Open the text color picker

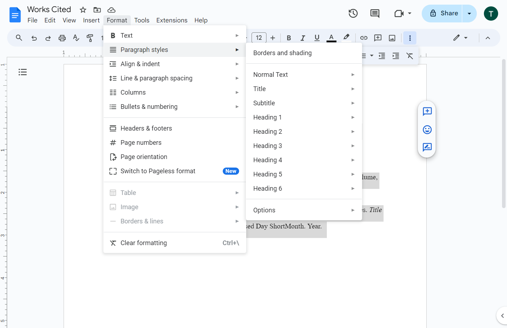click(x=331, y=38)
